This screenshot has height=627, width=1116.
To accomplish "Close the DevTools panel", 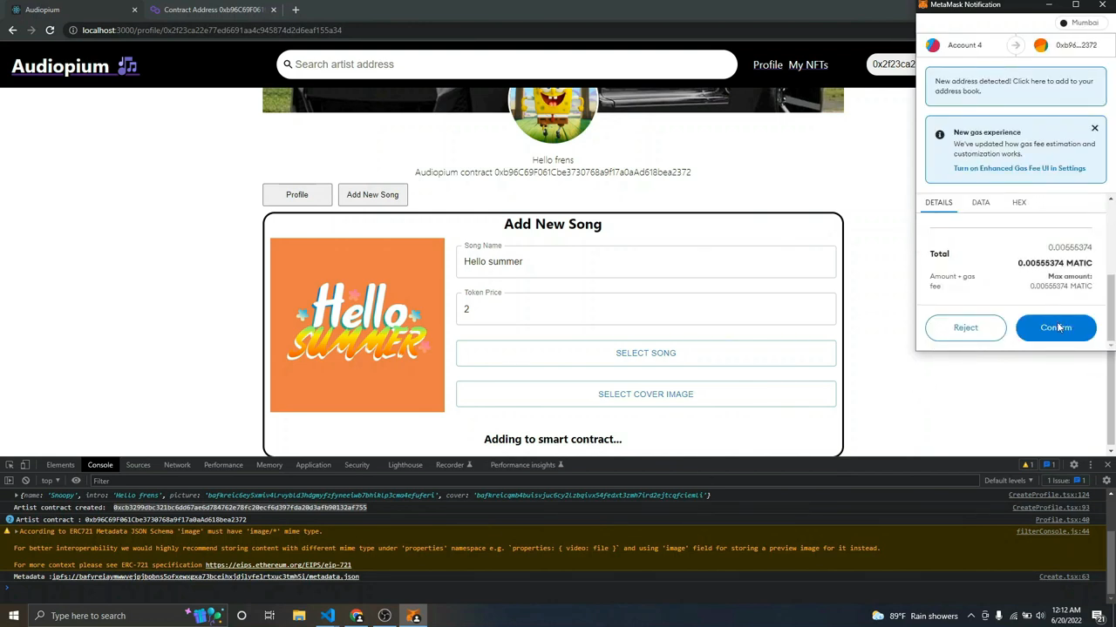I will click(1107, 465).
